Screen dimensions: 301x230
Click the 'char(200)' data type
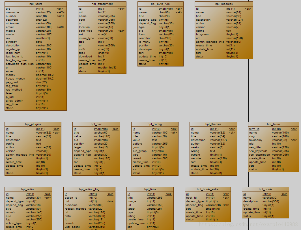(165, 38)
